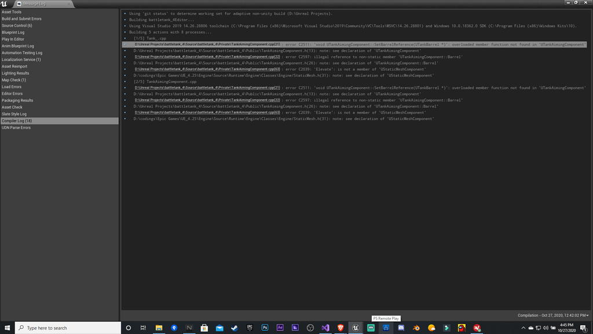
Task: Open the Windows Start menu
Action: [x=7, y=328]
